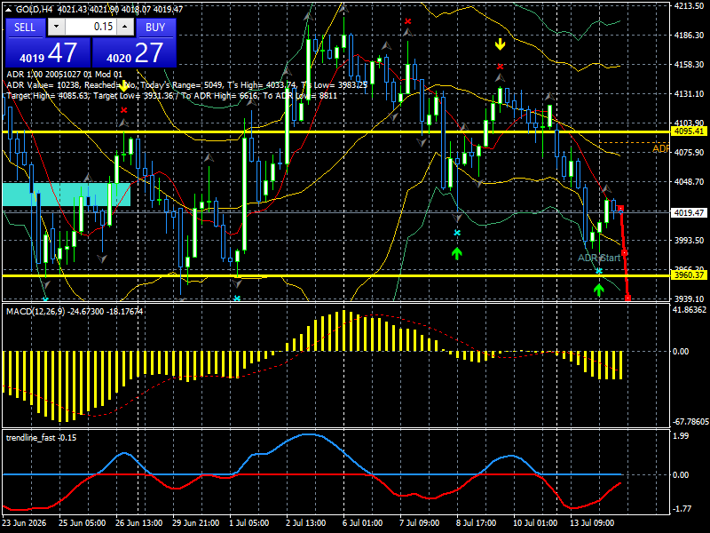Viewport: 710px width, 533px height.
Task: Click the Target High= 4085.63 info line
Action: 172,96
